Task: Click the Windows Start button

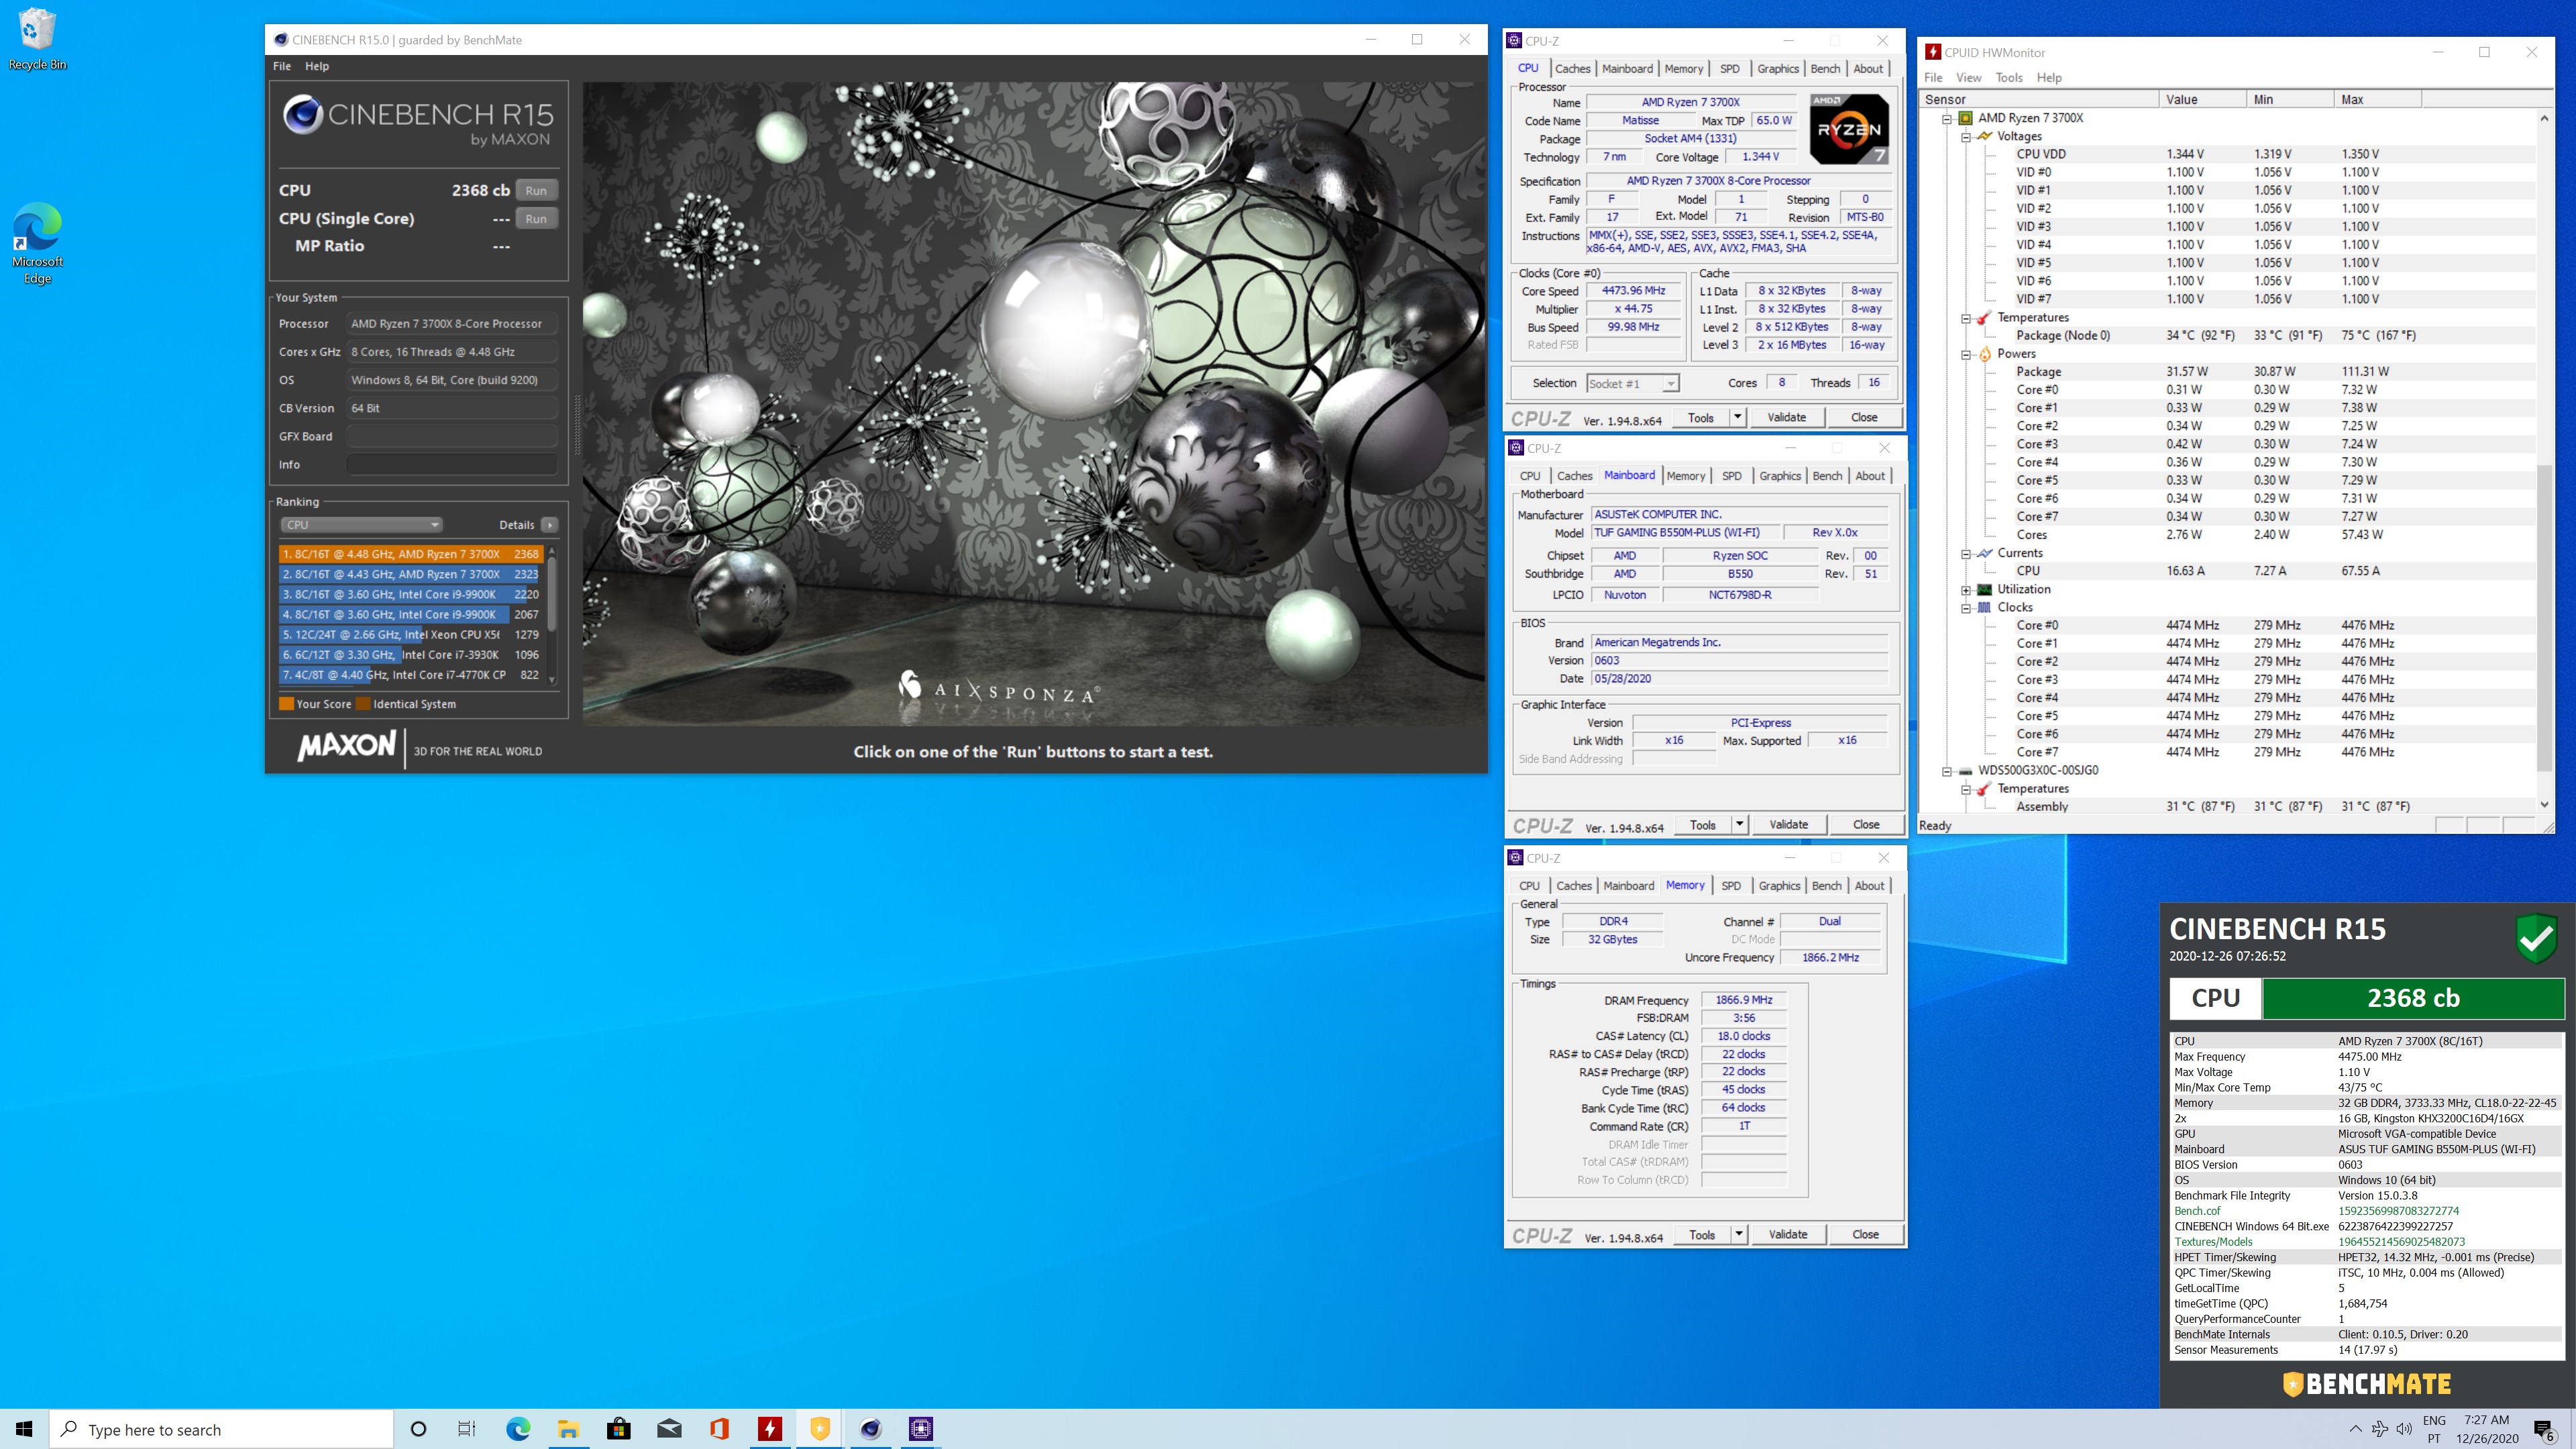Action: click(x=24, y=1429)
